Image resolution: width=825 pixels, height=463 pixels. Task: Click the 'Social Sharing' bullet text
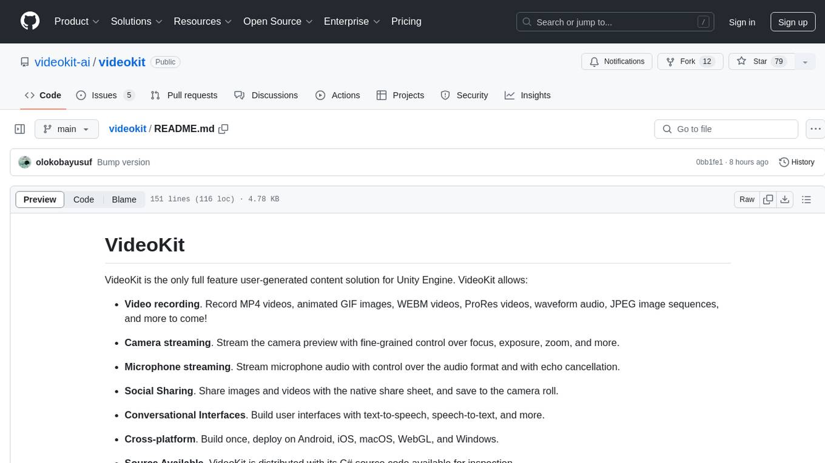pos(159,391)
